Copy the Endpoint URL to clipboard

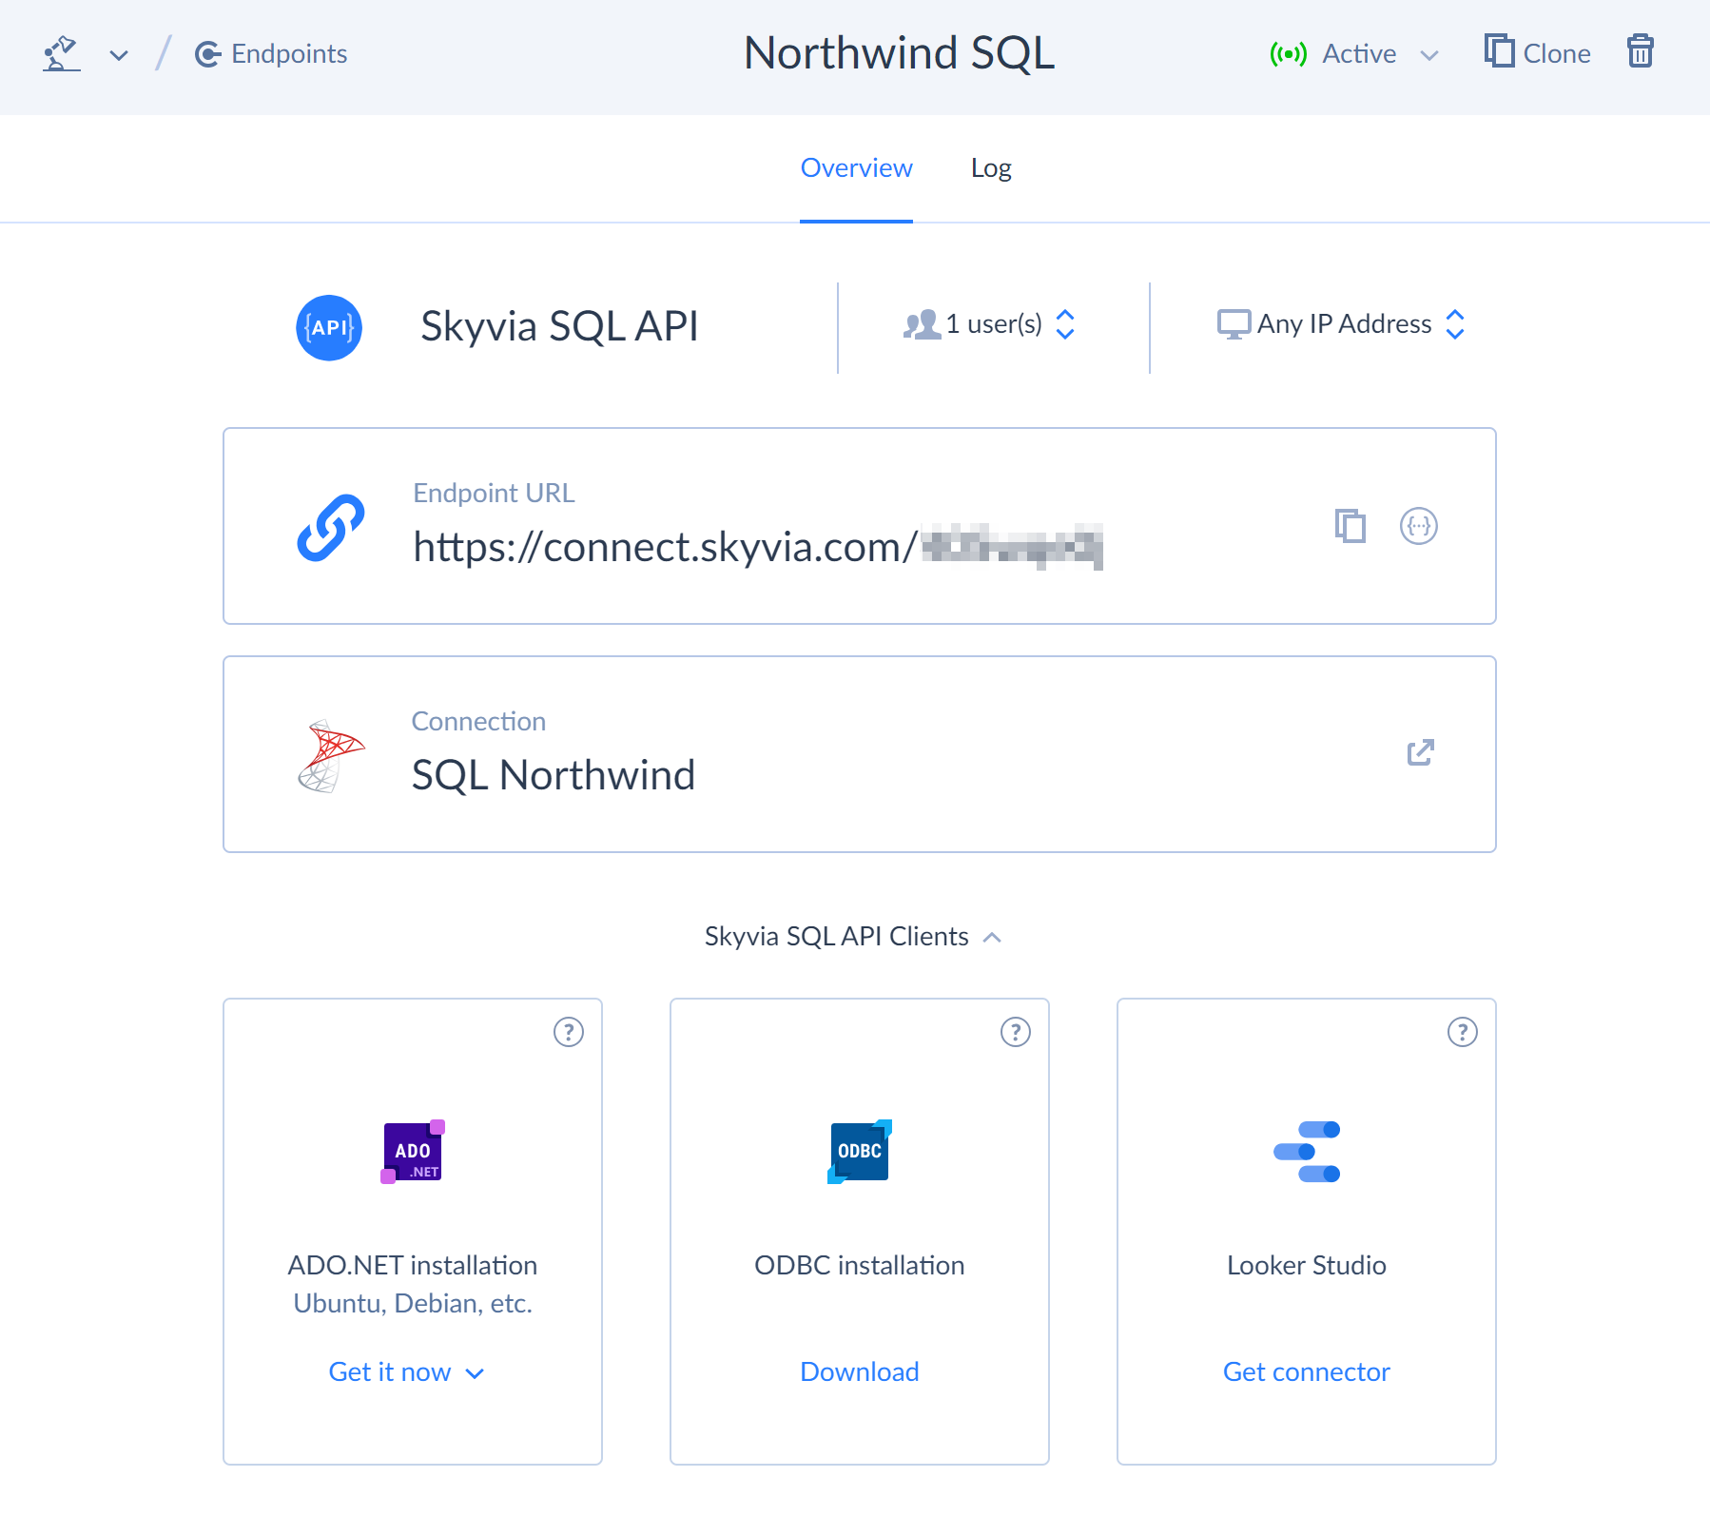(1351, 526)
